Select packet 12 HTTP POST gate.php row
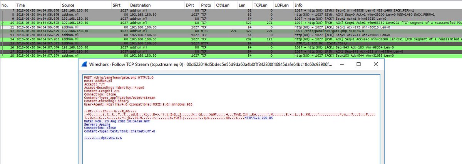 (x=231, y=31)
